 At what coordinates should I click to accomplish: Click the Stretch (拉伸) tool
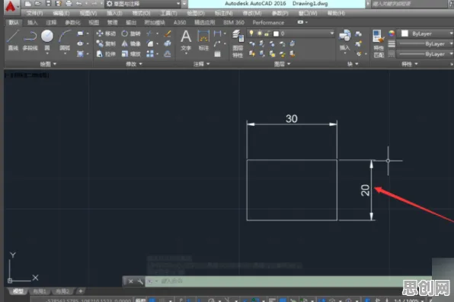(x=106, y=54)
